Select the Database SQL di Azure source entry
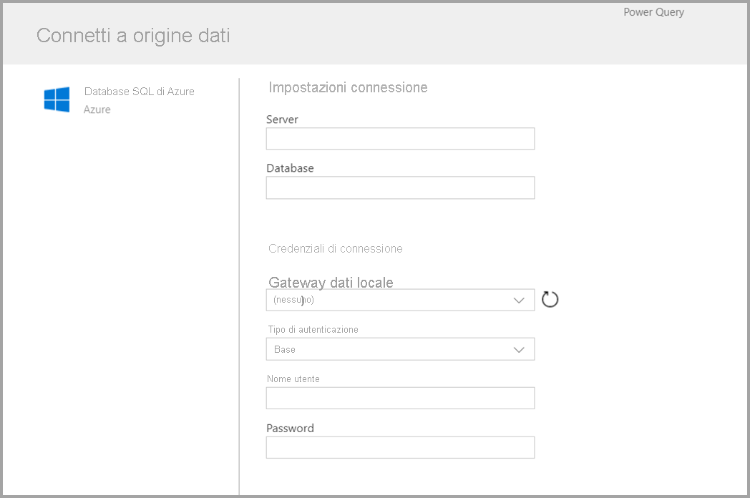 pos(139,92)
